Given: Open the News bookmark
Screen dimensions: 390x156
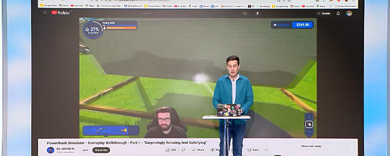Looking at the screenshot, I should pyautogui.click(x=204, y=6).
